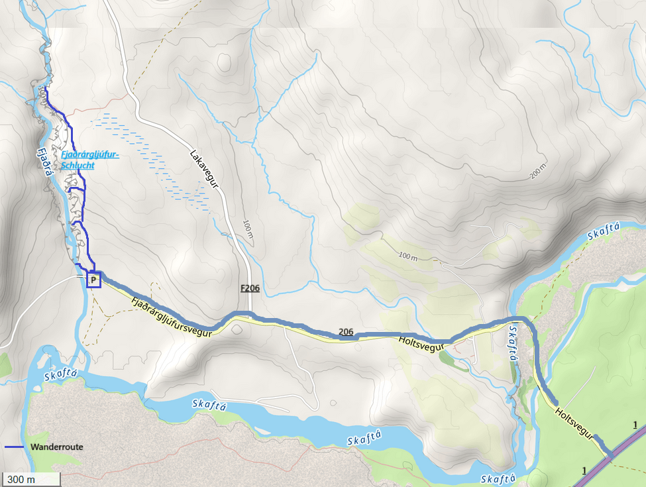Click the 200 m contour label

tap(538, 170)
